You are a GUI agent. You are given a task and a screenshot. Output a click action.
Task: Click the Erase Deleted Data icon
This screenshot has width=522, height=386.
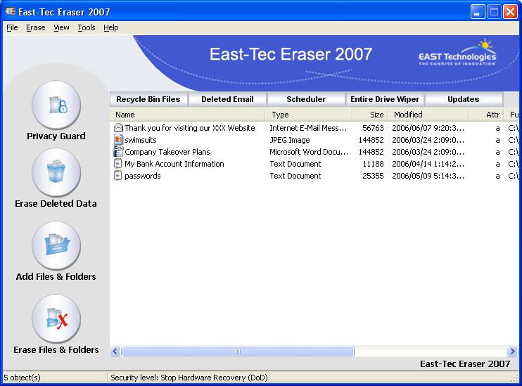pos(56,173)
